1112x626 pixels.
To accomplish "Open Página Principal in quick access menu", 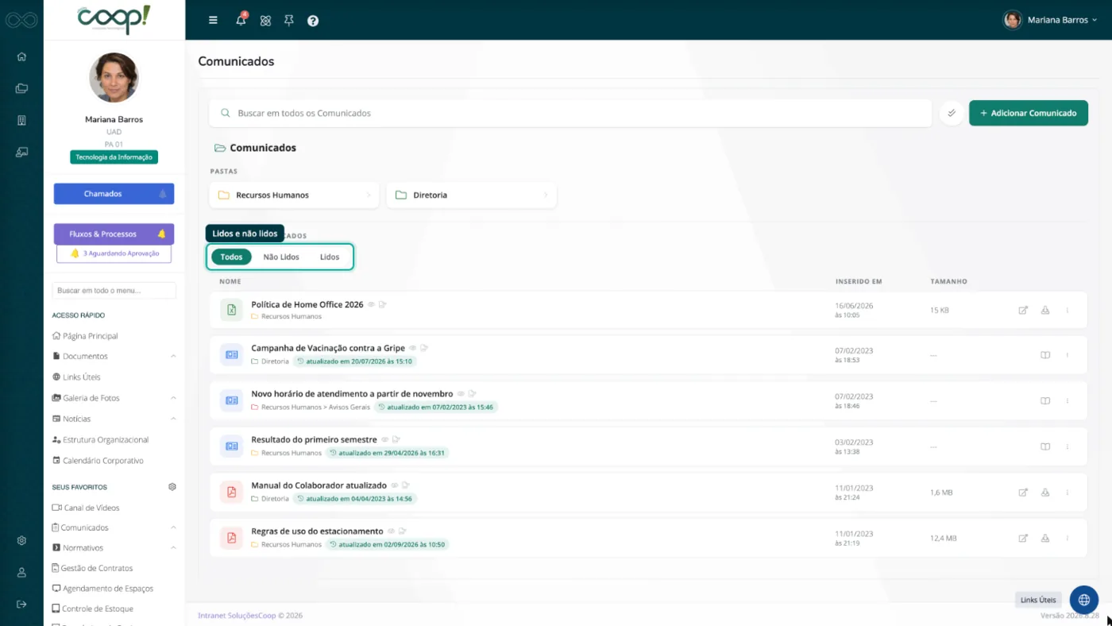I will point(84,336).
